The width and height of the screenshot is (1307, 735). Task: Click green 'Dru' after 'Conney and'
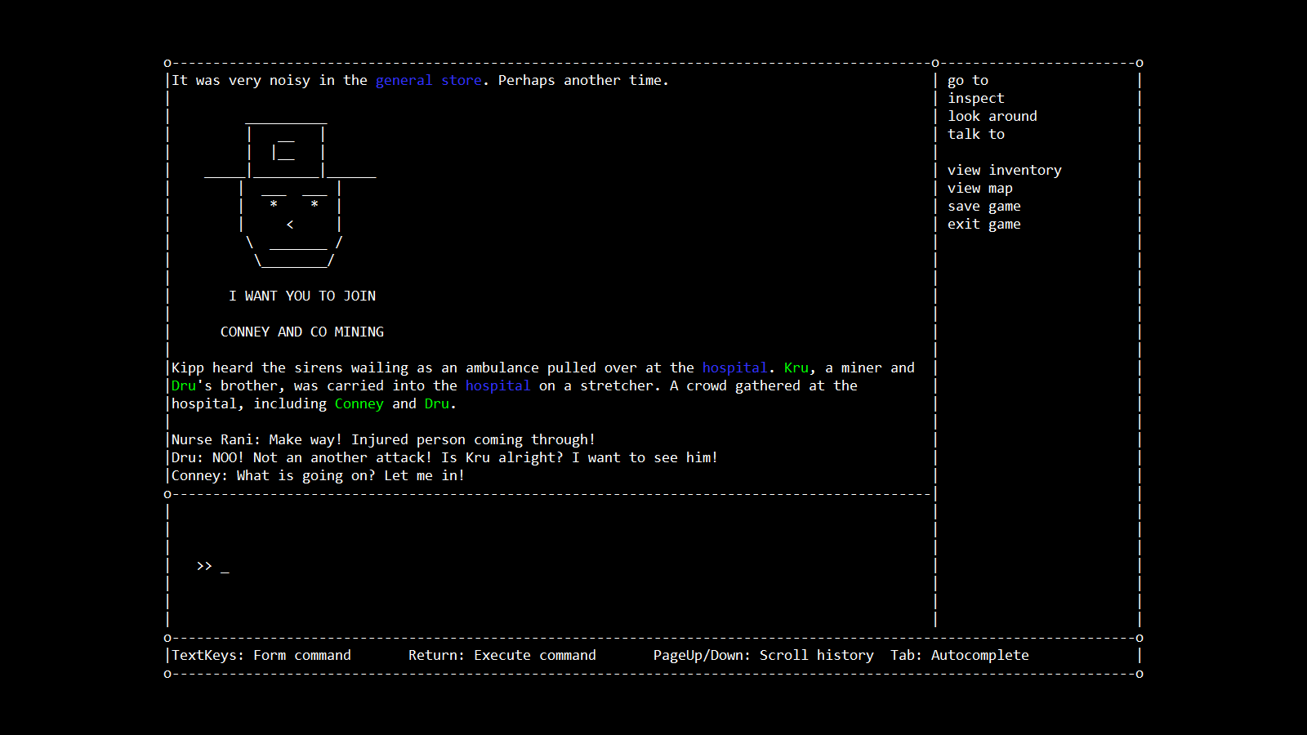tap(437, 403)
